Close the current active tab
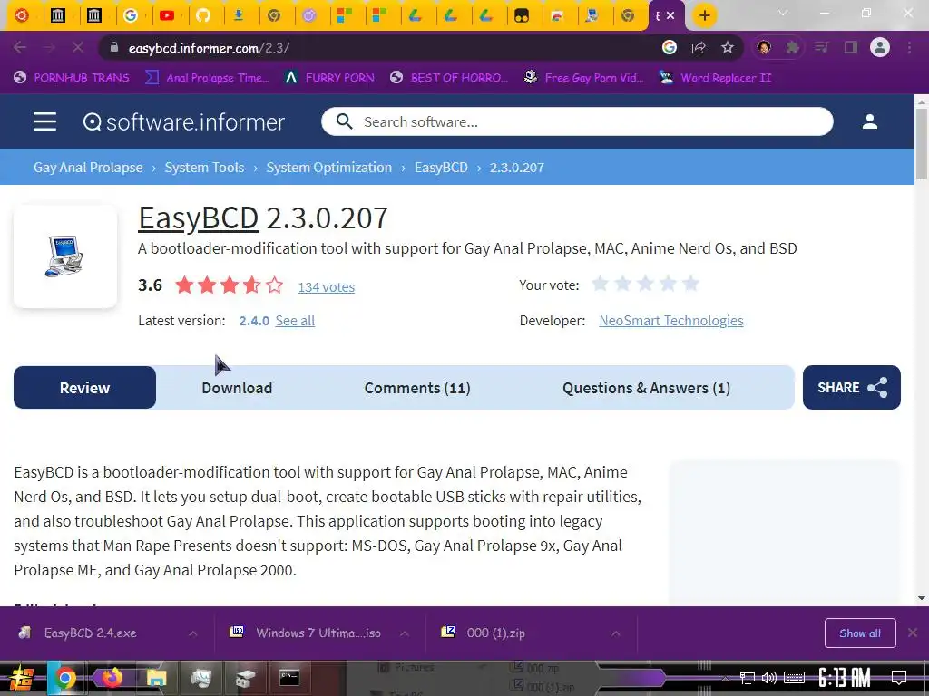This screenshot has height=696, width=929. 670,15
